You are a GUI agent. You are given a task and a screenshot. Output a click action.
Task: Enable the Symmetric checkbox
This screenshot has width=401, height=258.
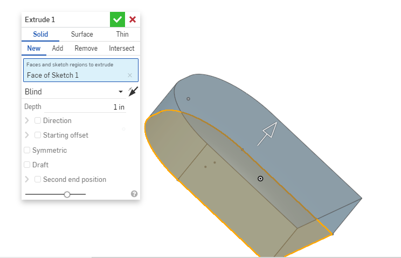click(27, 150)
